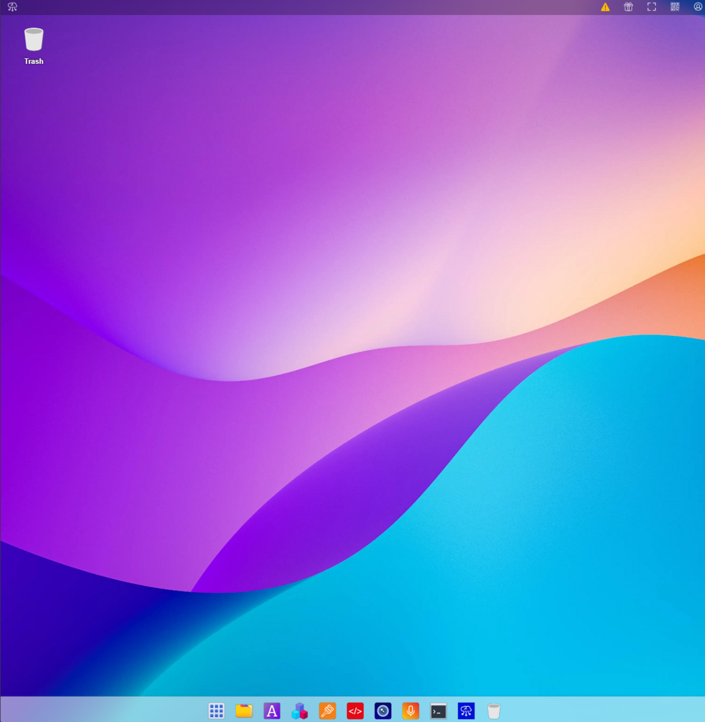
Task: Open the code editor from the dock
Action: point(355,711)
